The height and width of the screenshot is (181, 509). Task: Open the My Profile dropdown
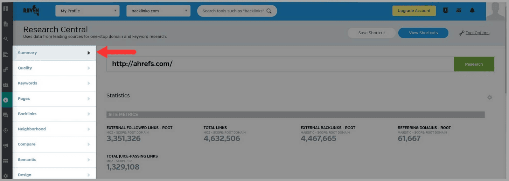pos(87,11)
